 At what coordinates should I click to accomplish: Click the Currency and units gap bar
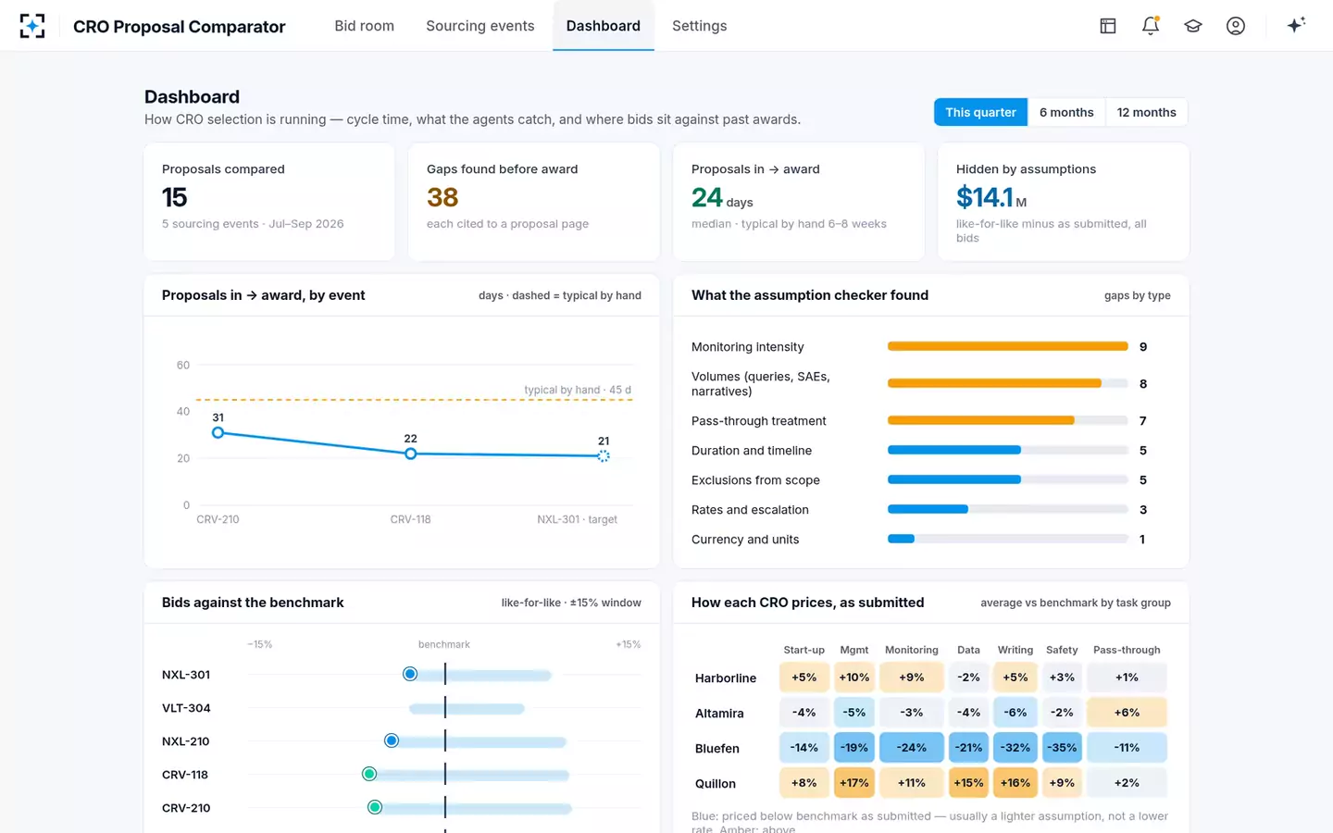click(1007, 539)
